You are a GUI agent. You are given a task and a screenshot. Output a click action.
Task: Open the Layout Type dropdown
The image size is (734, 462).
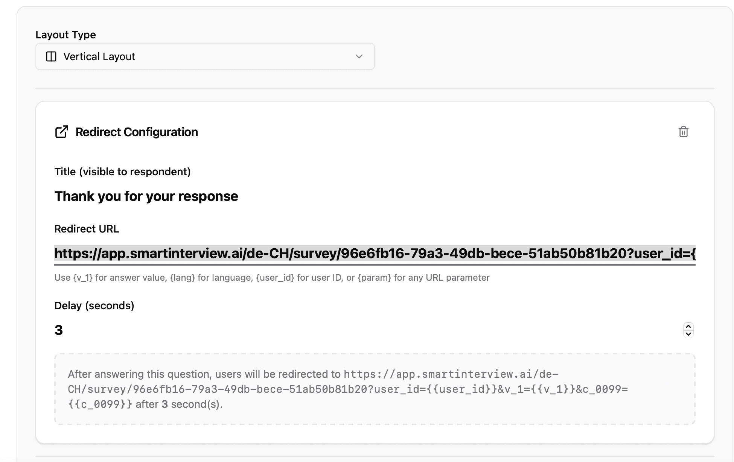coord(205,56)
